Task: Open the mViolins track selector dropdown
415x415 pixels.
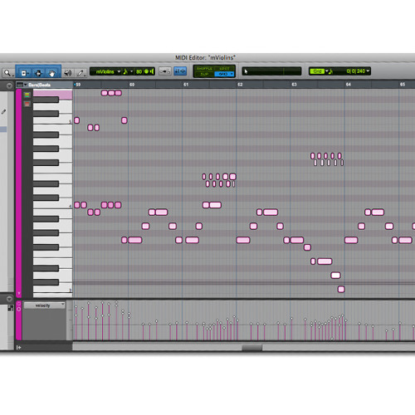Action: point(107,71)
